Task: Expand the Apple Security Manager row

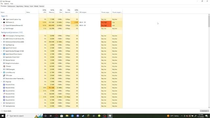Action: (x=1, y=51)
